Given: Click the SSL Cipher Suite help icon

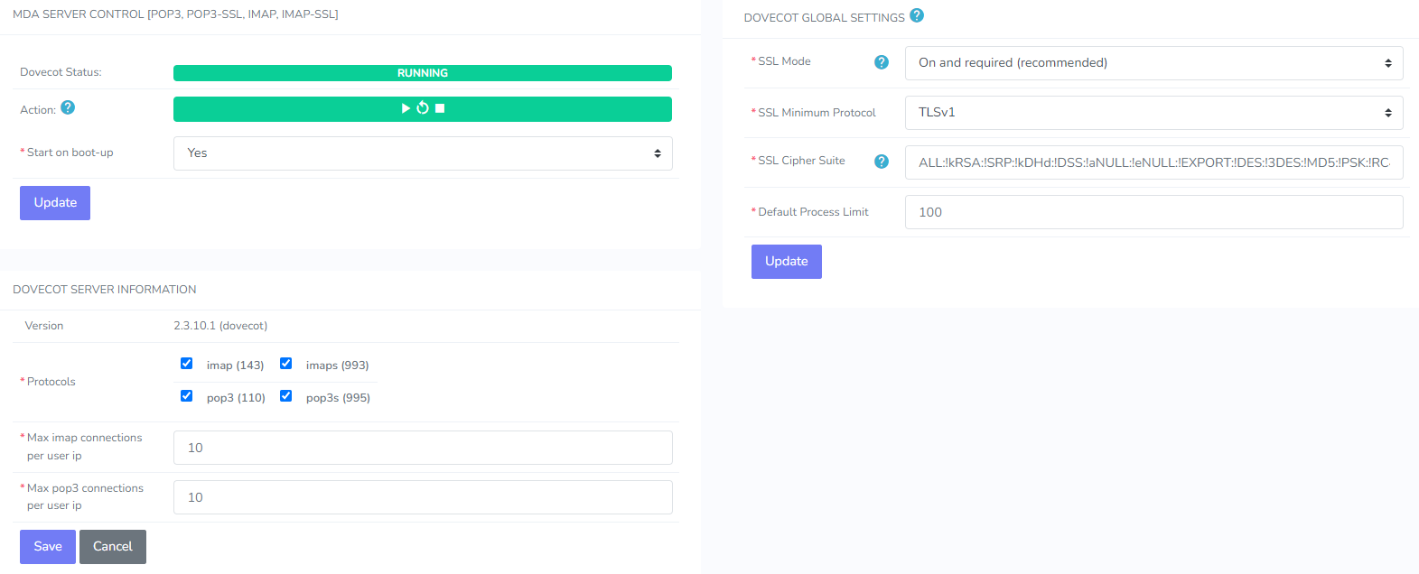Looking at the screenshot, I should coord(882,162).
